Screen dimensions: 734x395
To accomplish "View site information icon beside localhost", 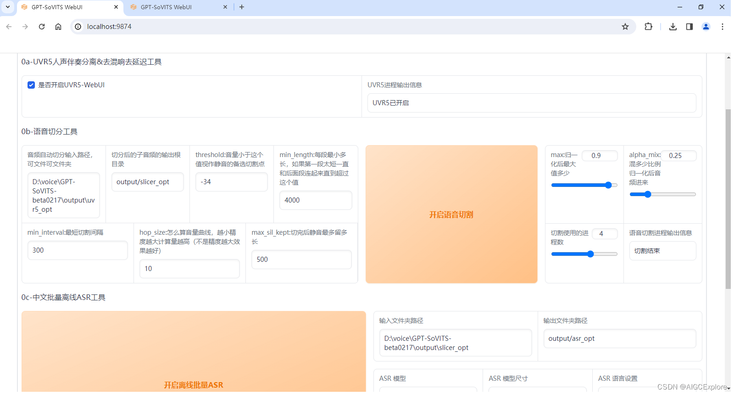I will (x=78, y=27).
